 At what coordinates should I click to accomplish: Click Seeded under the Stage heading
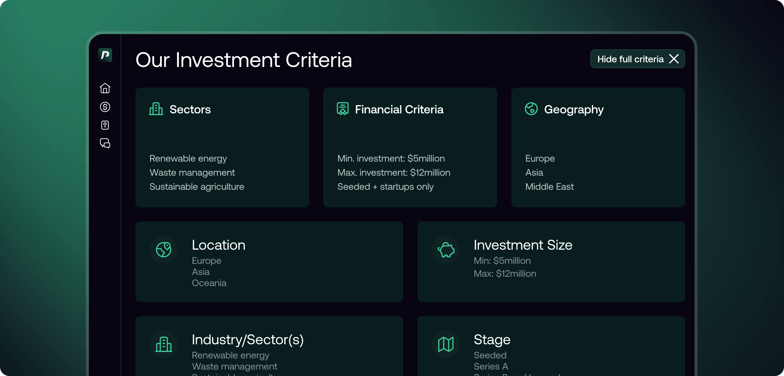tap(490, 355)
